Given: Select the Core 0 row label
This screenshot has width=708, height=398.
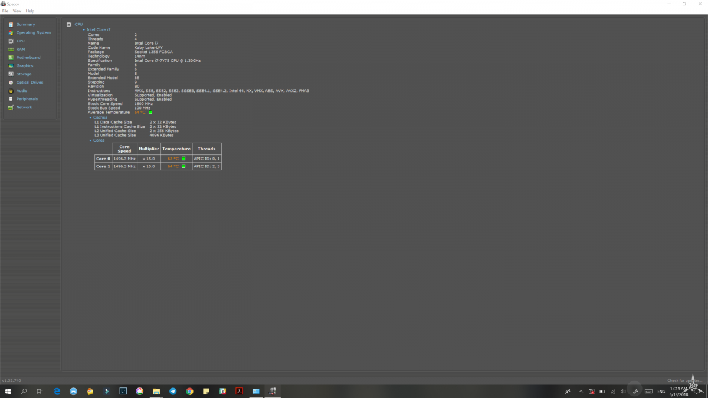Looking at the screenshot, I should tap(103, 159).
